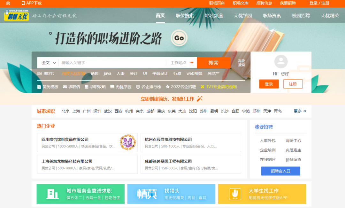The height and width of the screenshot is (208, 345).
Task: Open the 大学生找工作 yellow banner
Action: coord(262,194)
